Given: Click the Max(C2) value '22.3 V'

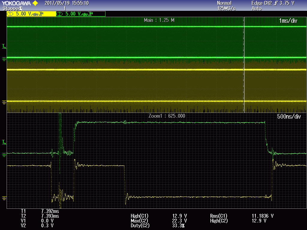Looking at the screenshot, I should 180,221.
